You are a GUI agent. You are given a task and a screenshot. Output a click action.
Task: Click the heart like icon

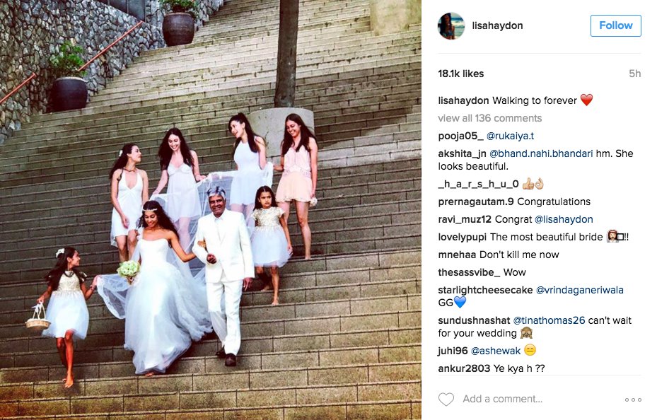point(446,399)
